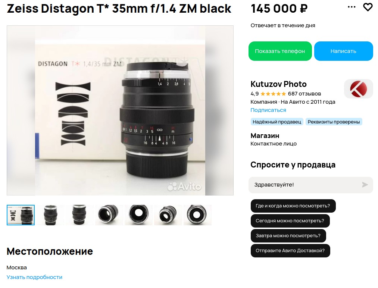378x288 pixels.
Task: Select fourth thumbnail showing front element
Action: [109, 215]
